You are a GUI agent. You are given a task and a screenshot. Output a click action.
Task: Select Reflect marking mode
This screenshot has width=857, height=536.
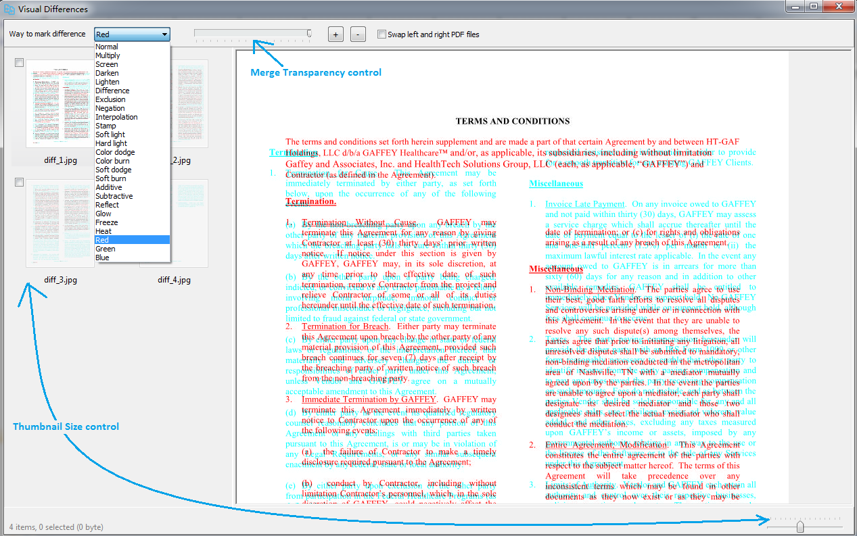133,205
